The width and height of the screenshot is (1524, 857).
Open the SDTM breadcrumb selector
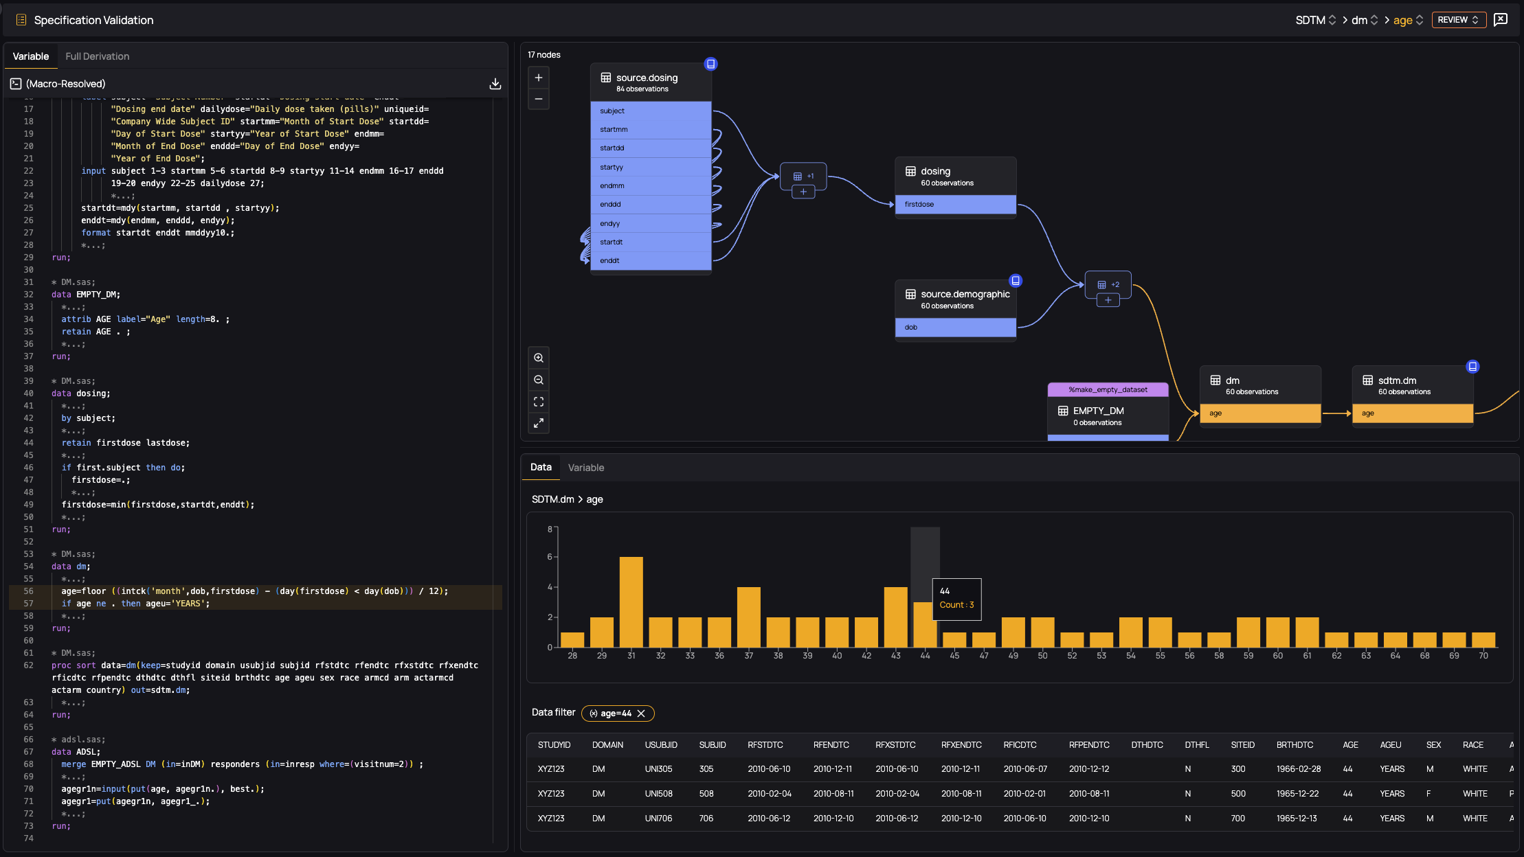point(1315,20)
